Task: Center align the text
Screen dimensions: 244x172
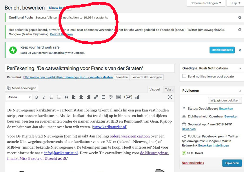Action: (x=81, y=97)
